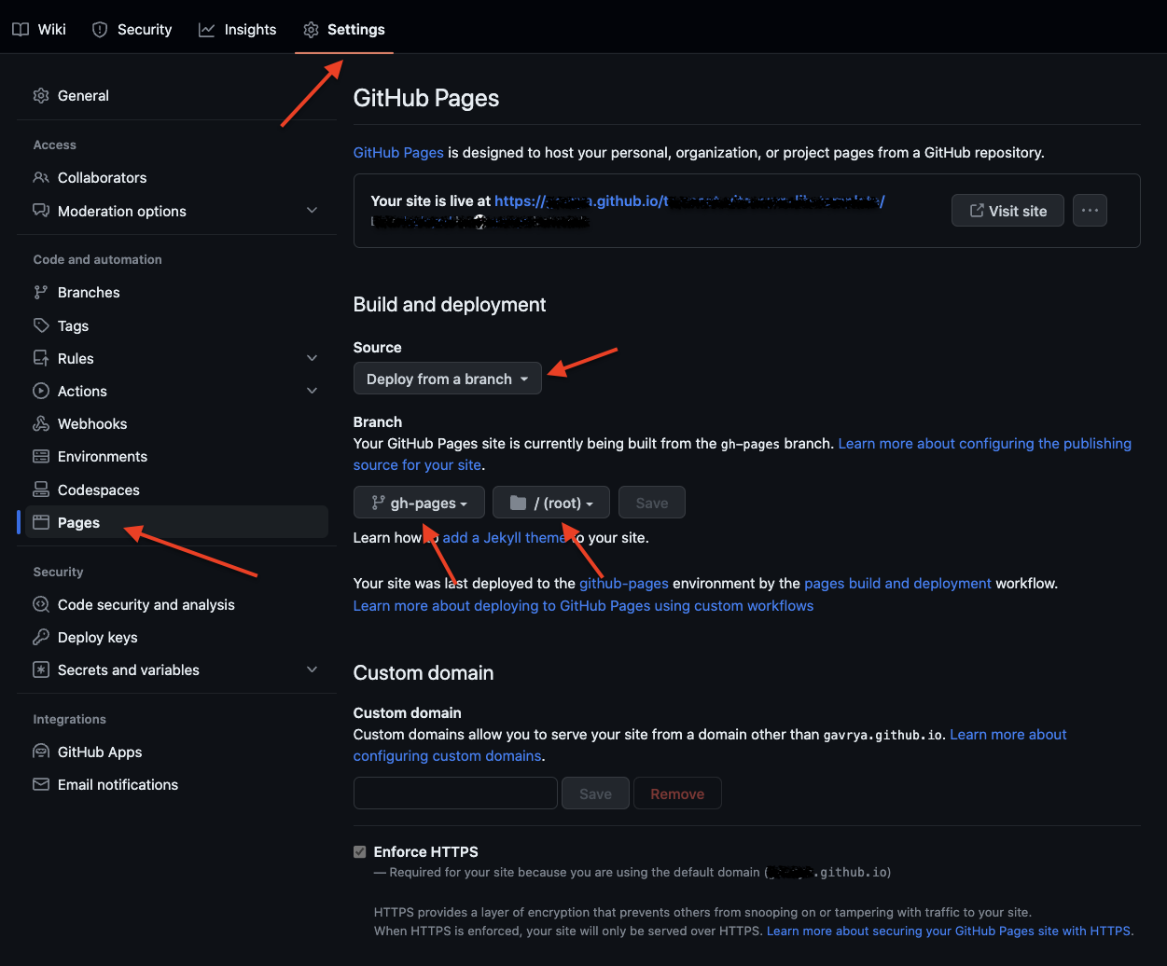Switch to the Insights tab
Viewport: 1167px width, 966px height.
coord(238,30)
